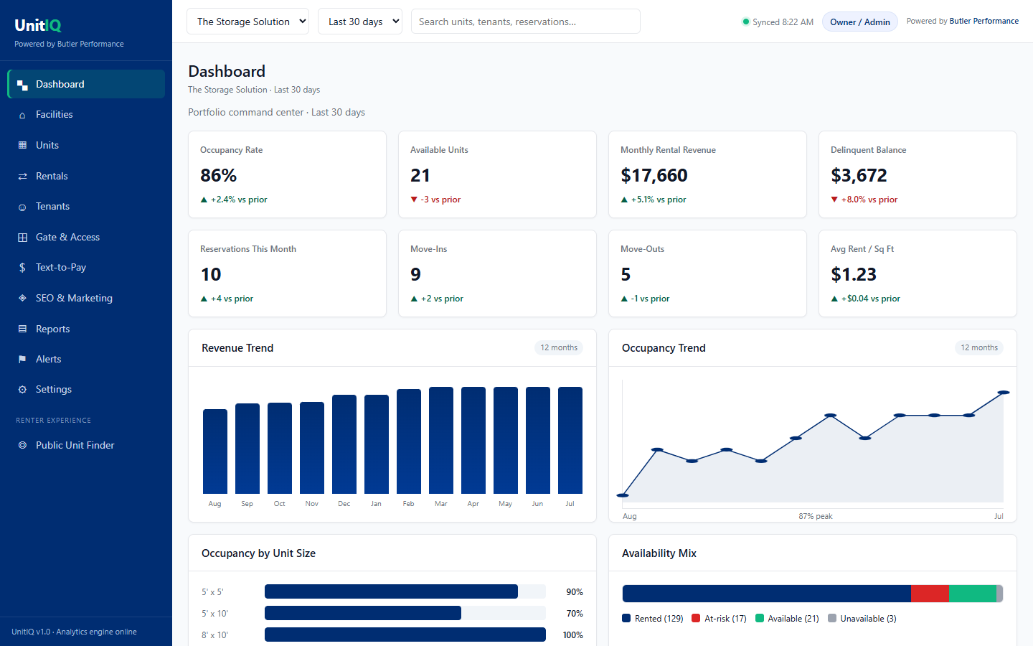
Task: Click the Gate & Access icon
Action: pos(22,237)
